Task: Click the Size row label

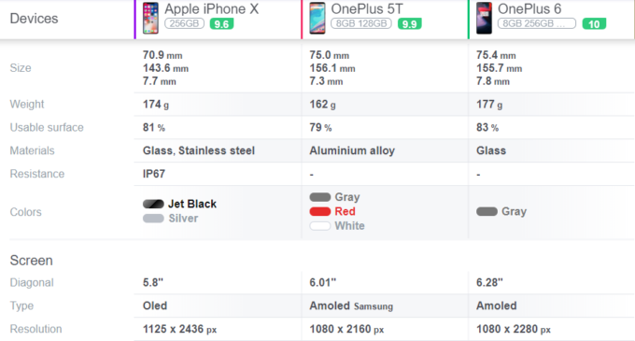Action: point(21,67)
